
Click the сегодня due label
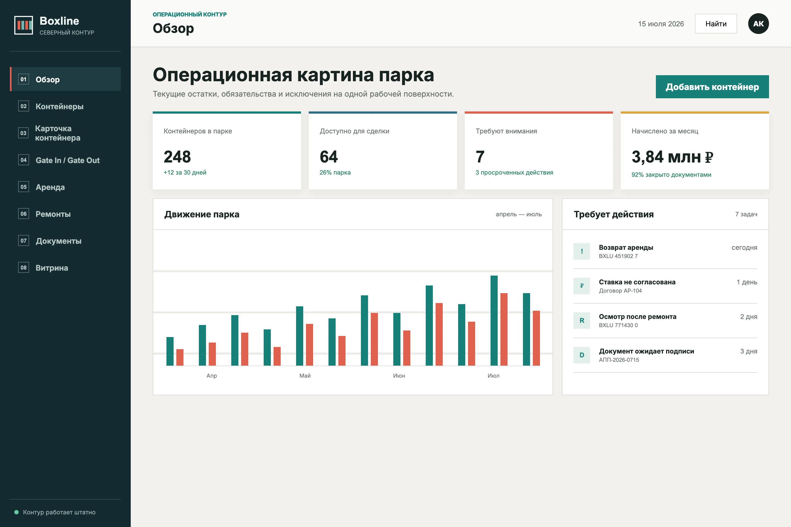point(744,248)
